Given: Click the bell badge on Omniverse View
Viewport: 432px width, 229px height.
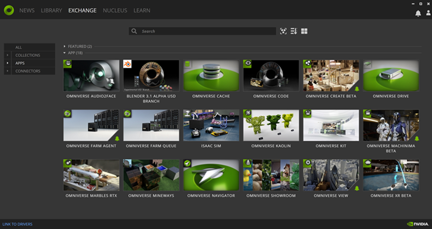Looking at the screenshot, I should coord(357,188).
